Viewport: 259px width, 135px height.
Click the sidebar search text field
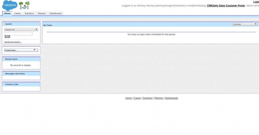[18, 34]
